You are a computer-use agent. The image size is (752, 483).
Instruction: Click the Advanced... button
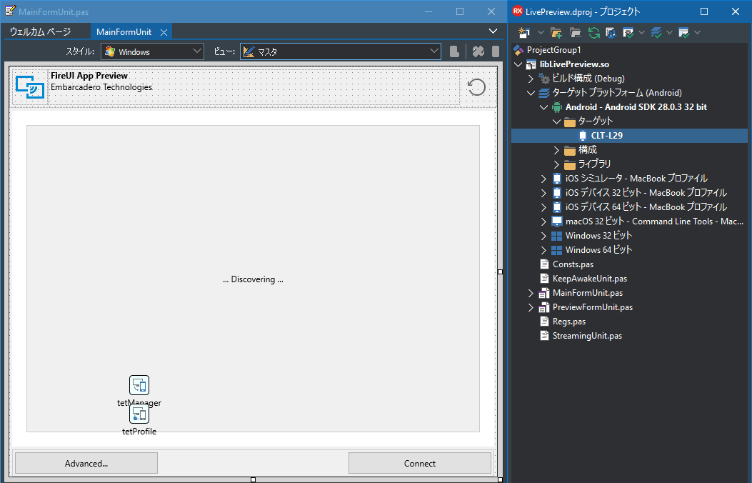coord(86,463)
